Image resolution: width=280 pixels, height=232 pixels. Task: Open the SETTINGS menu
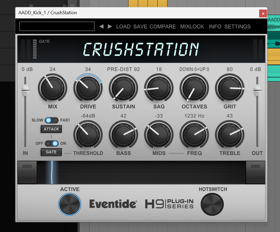[x=238, y=27]
